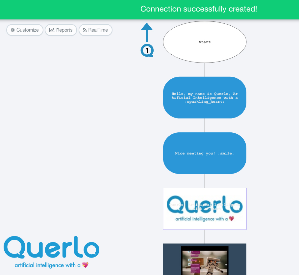Open the RealTime feed button
Viewport: 299px width, 275px height.
[95, 30]
